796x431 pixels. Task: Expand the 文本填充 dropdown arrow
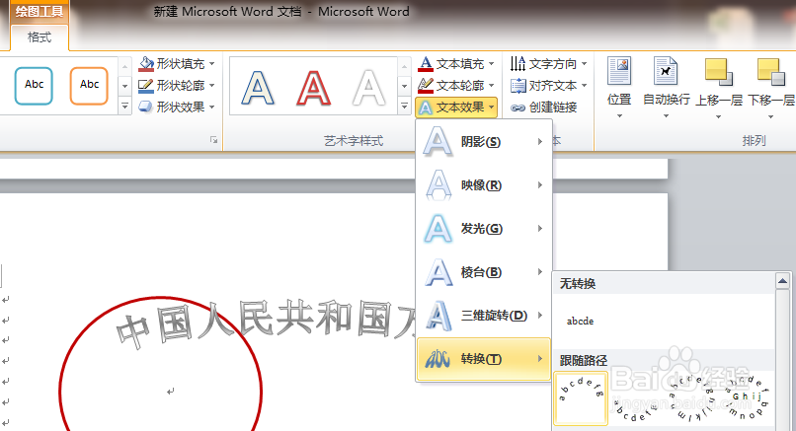point(492,64)
